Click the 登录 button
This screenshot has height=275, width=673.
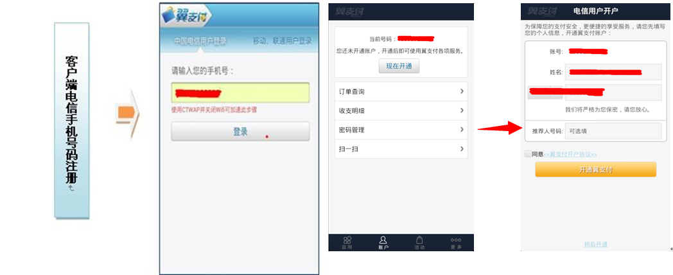240,132
